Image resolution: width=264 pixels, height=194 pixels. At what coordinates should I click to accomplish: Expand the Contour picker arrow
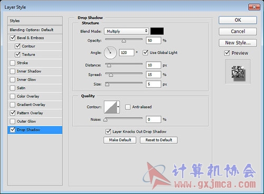click(x=118, y=107)
